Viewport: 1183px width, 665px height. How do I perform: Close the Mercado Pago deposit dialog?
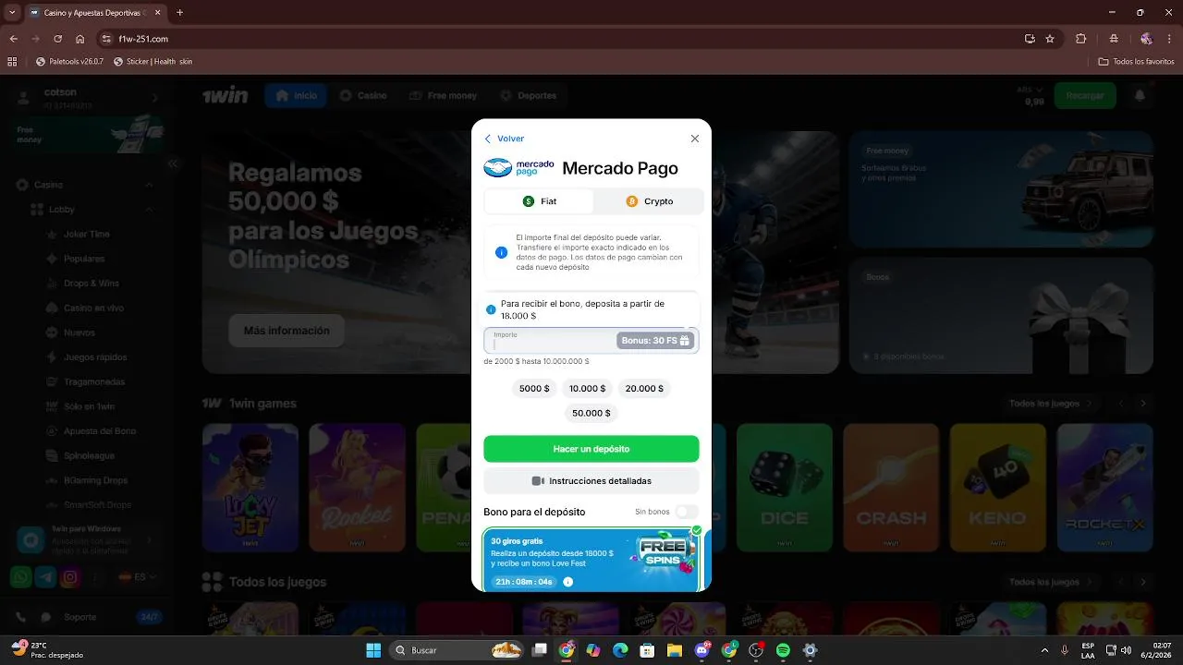coord(695,139)
